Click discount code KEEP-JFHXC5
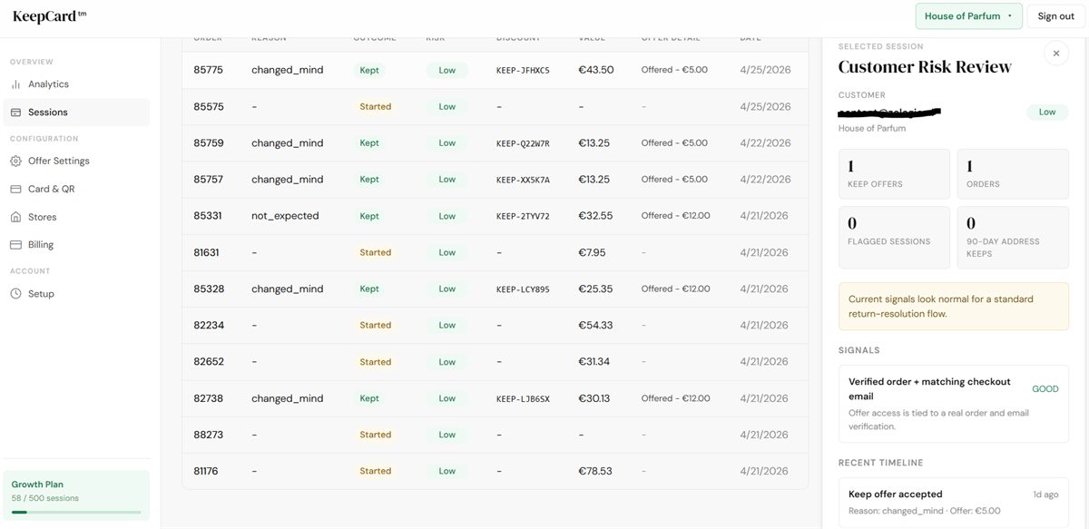1089x529 pixels. [523, 70]
